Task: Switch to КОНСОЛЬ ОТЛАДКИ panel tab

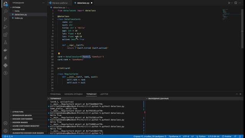Action: (x=73, y=94)
